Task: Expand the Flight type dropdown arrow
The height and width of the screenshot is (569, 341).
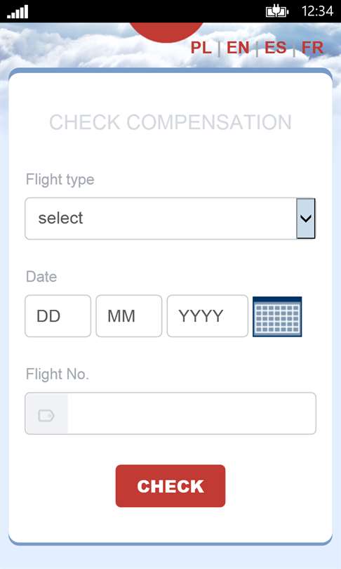Action: pyautogui.click(x=306, y=218)
